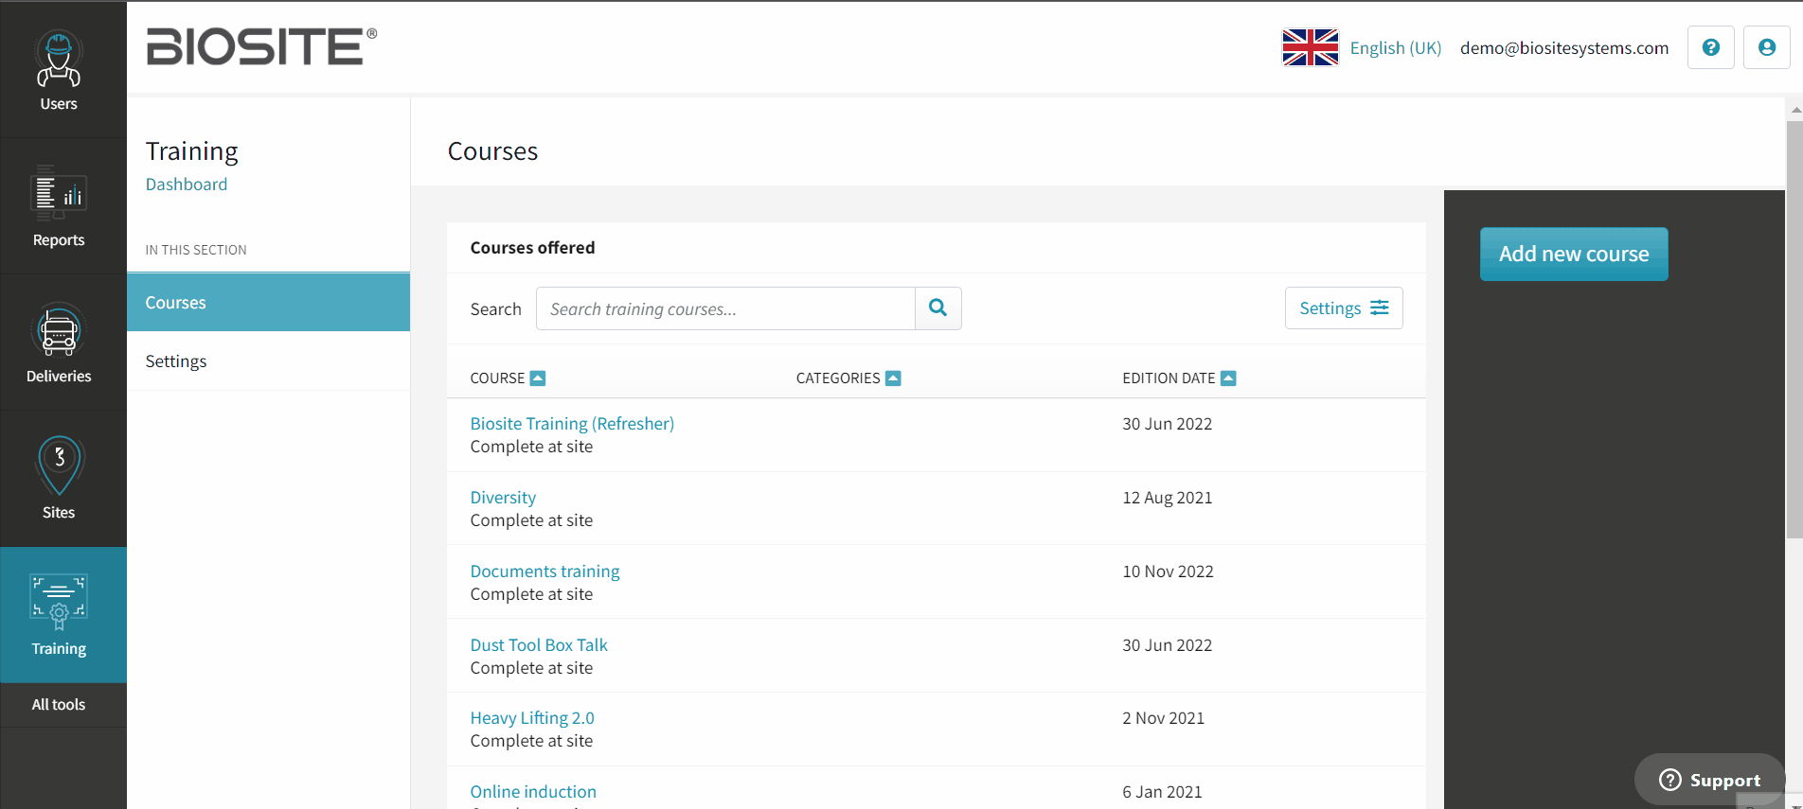This screenshot has width=1803, height=809.
Task: Click the 30 Jun 2022 date of Biosite Training
Action: 1168,424
